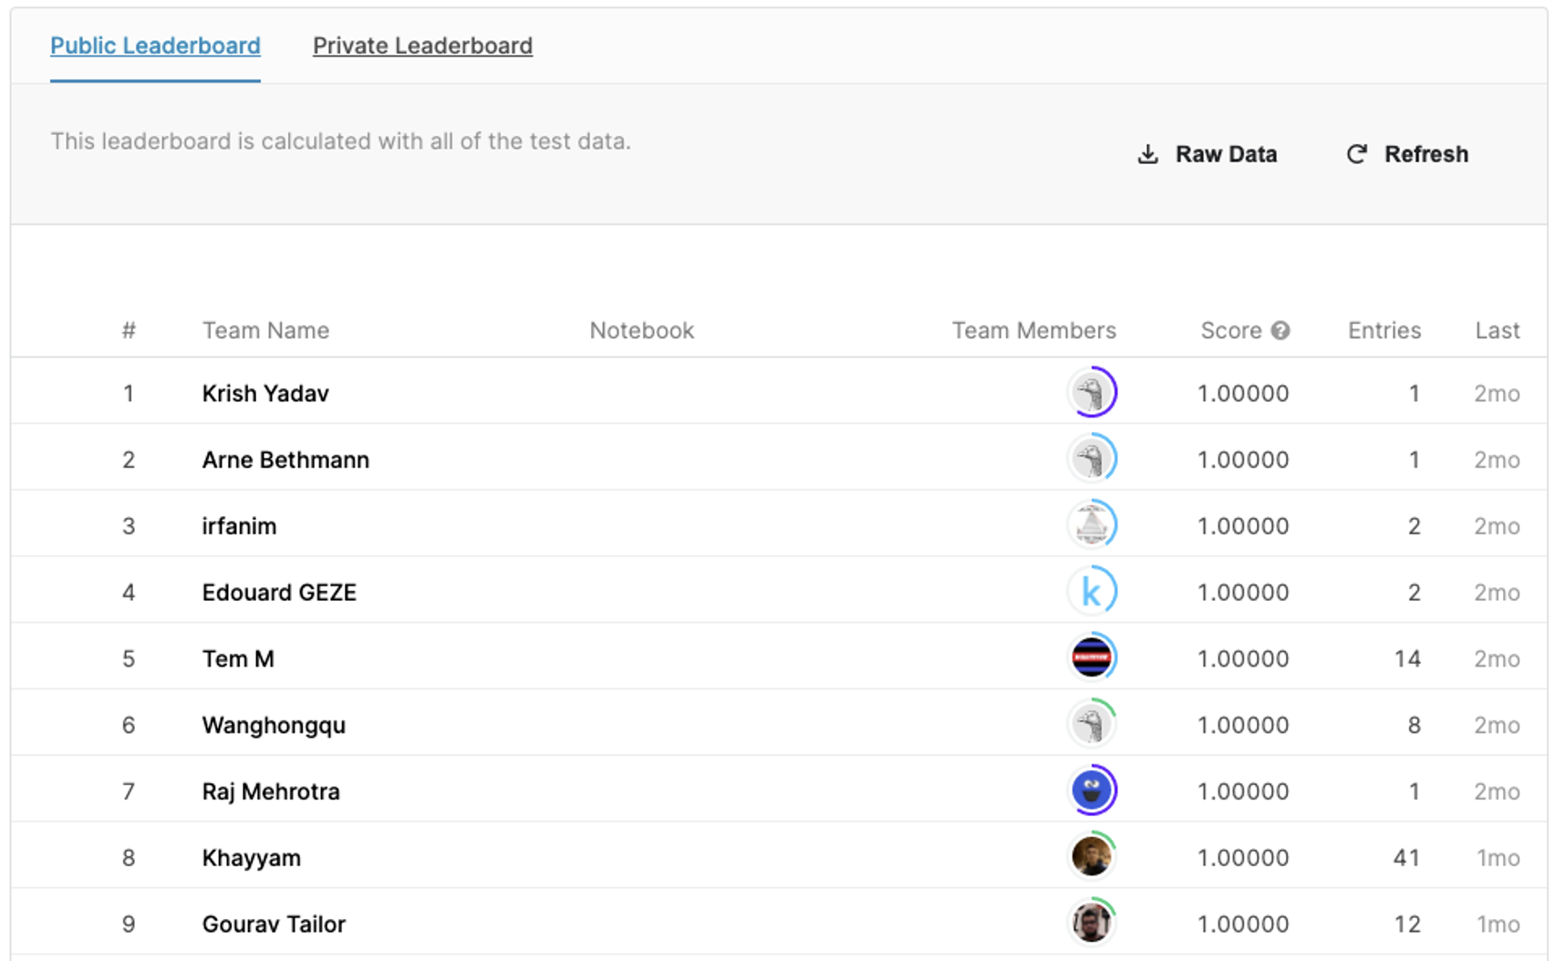Click the Team Members column header
1556x961 pixels.
pyautogui.click(x=1033, y=330)
